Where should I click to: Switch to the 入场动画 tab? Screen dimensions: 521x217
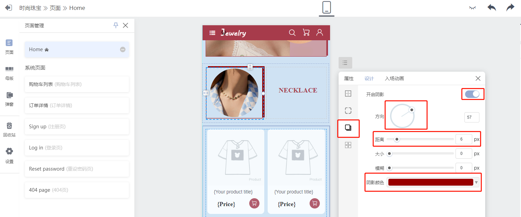click(395, 78)
